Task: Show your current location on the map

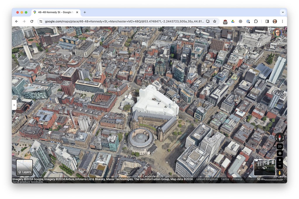Action: (x=279, y=153)
